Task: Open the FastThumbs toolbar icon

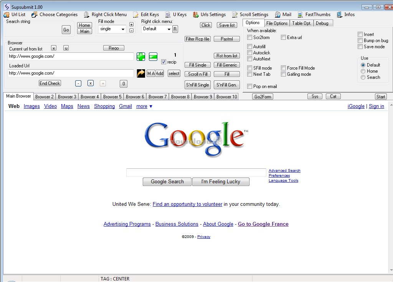Action: (x=300, y=15)
